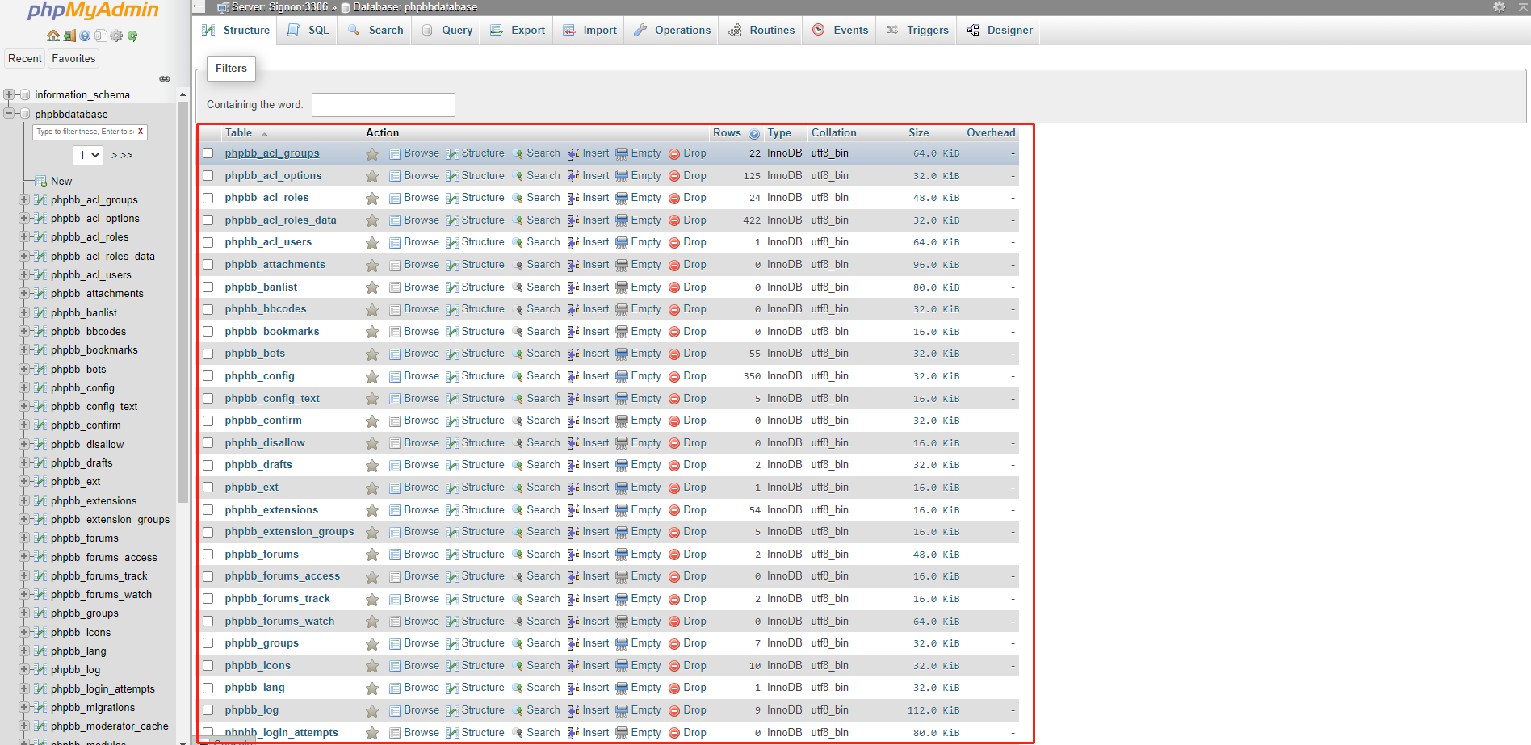Switch to the SQL tab
1531x745 pixels.
[308, 30]
